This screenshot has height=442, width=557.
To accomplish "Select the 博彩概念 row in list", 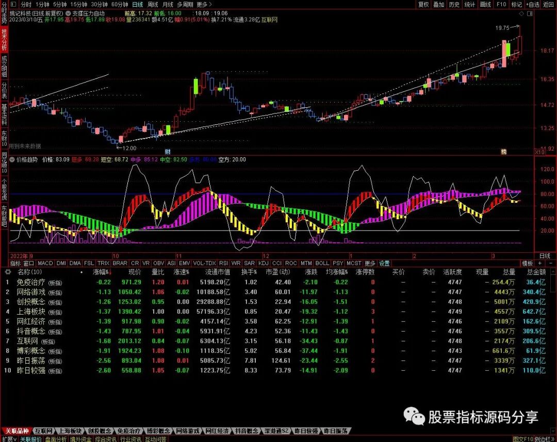I will pyautogui.click(x=277, y=351).
